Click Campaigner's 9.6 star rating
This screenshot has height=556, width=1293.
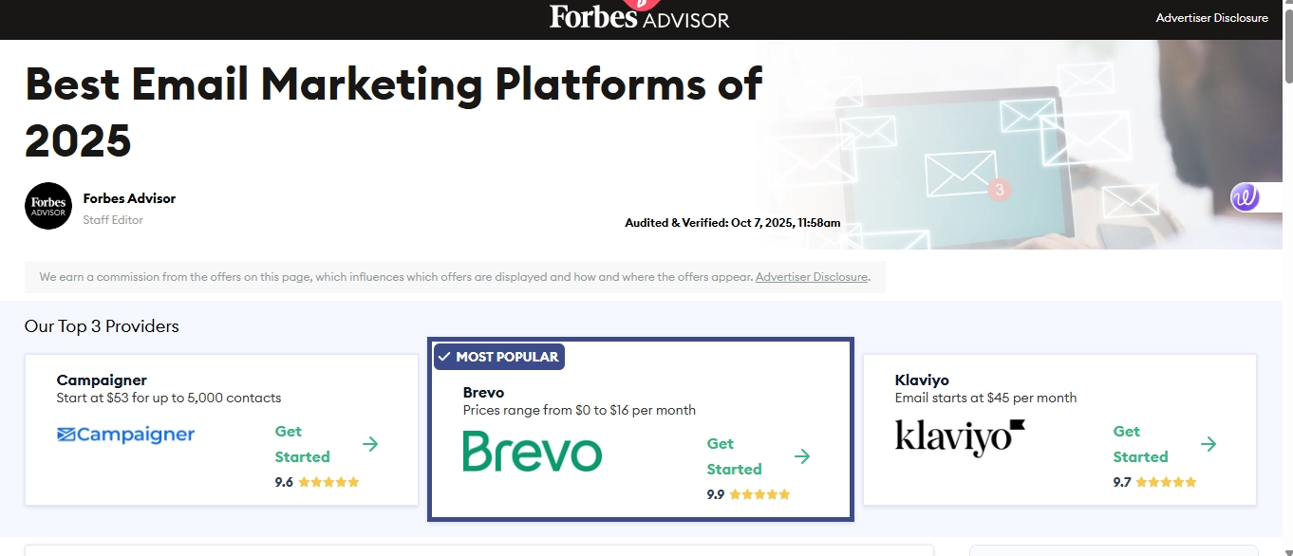[x=317, y=482]
